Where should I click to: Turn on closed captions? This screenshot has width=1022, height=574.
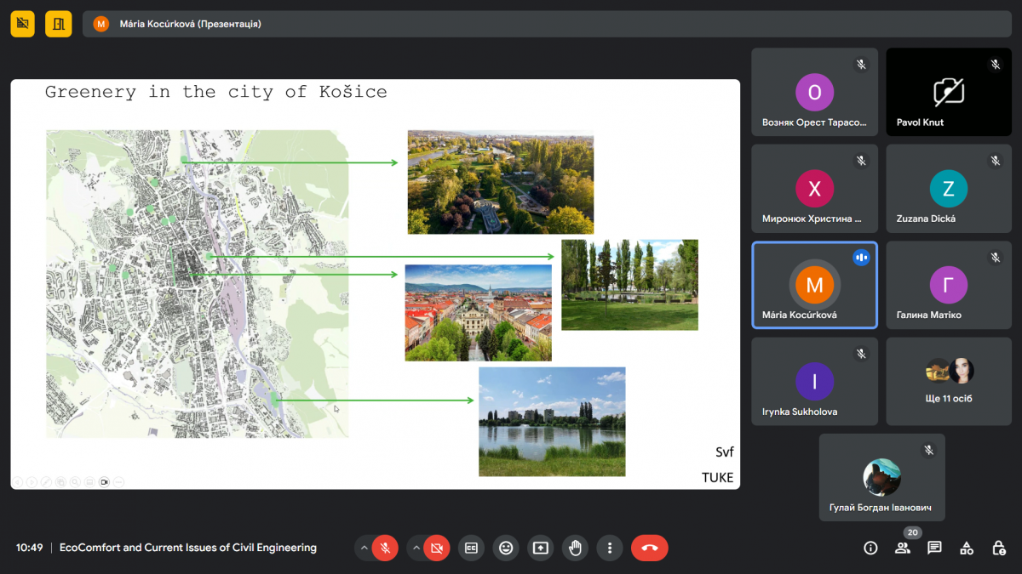pyautogui.click(x=471, y=548)
